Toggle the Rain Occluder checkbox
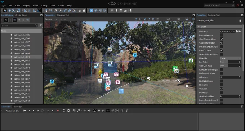 coord(222,50)
